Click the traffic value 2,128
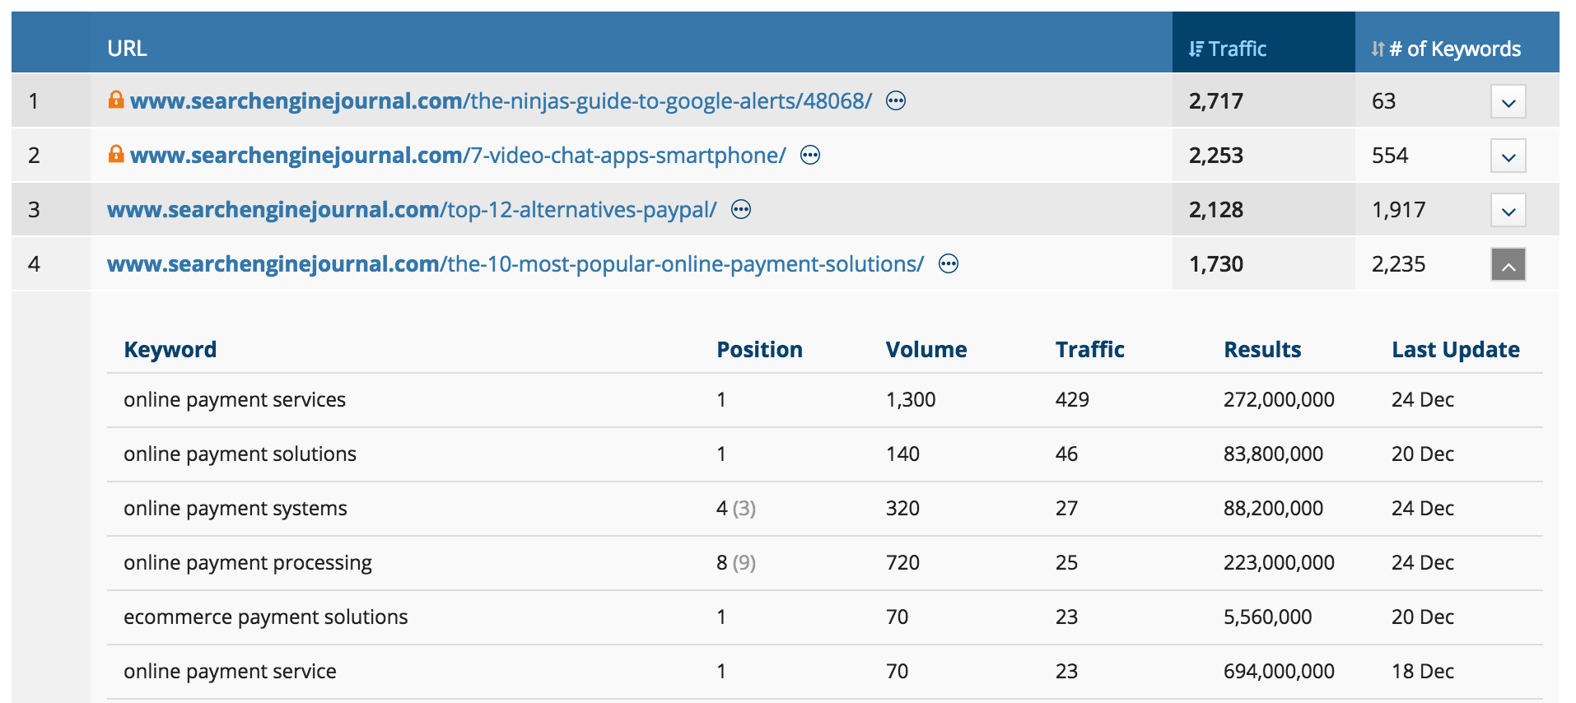The height and width of the screenshot is (703, 1576). click(x=1216, y=210)
